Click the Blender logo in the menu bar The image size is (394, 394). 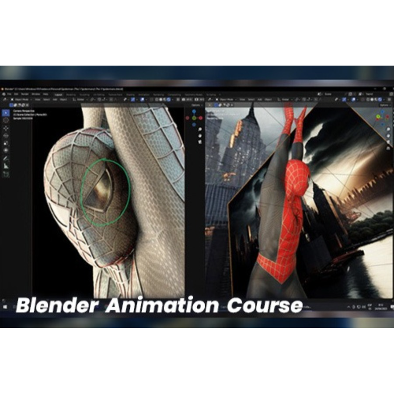tap(4, 94)
